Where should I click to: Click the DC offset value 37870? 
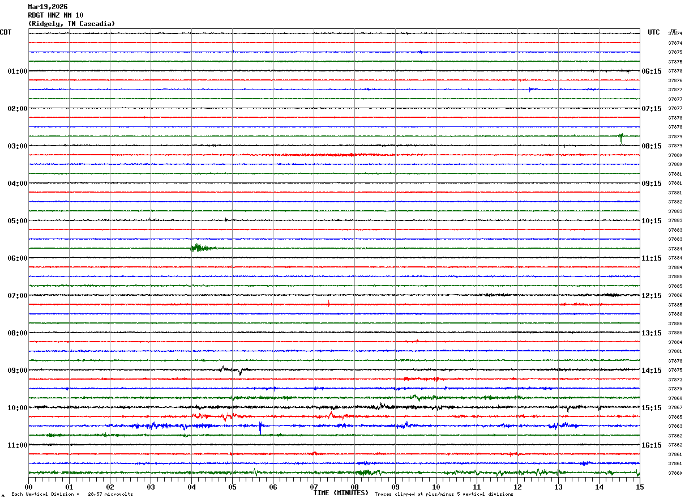click(x=675, y=389)
